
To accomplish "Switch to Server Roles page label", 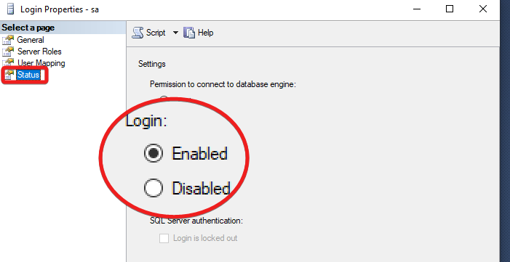I will tap(39, 52).
